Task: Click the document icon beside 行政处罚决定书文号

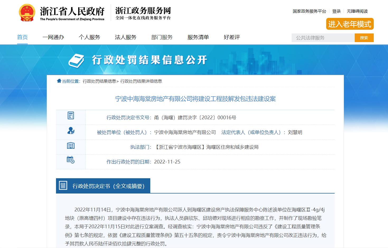Action: [x=71, y=116]
